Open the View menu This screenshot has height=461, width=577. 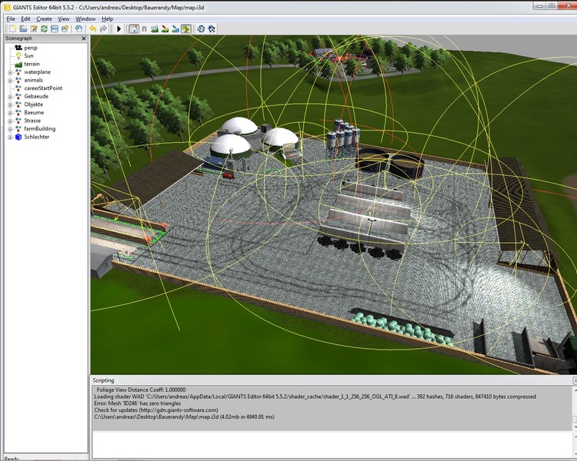(x=64, y=18)
